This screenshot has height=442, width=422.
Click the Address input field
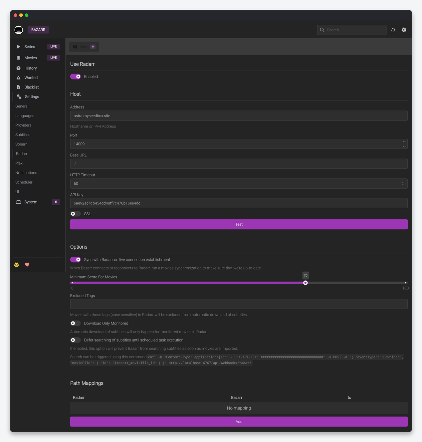(x=239, y=116)
